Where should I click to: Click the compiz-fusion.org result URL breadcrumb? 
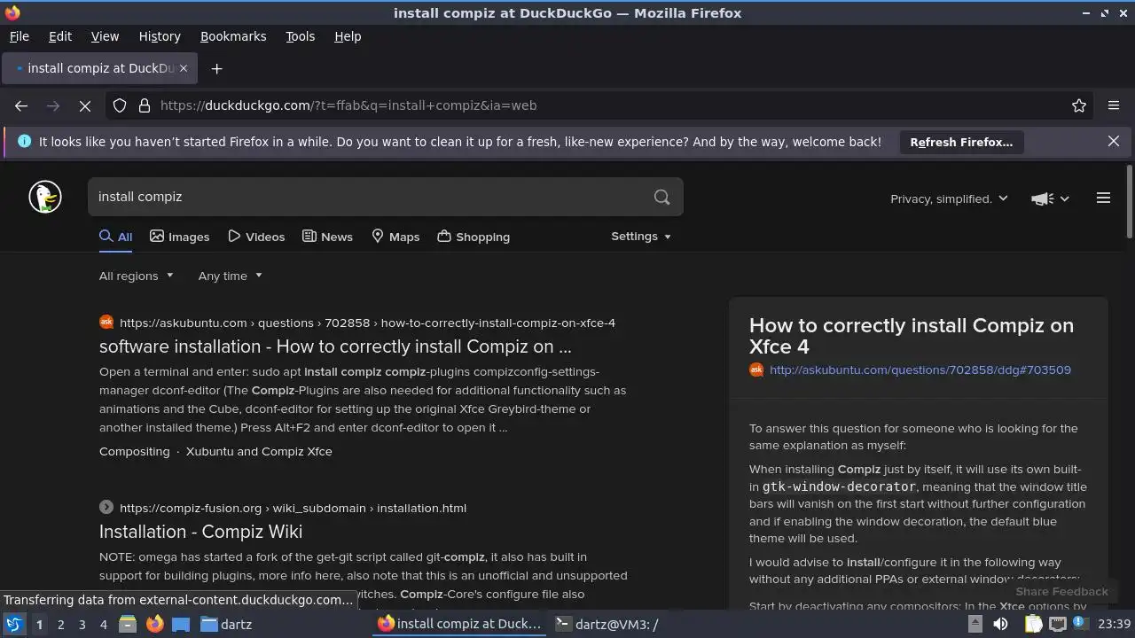click(293, 508)
